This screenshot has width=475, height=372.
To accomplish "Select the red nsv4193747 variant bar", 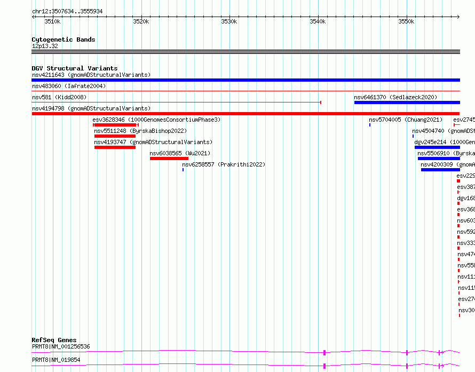I will (115, 147).
